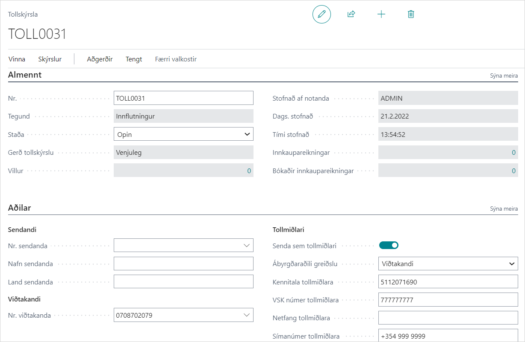Collapse the Almennt section heading
The width and height of the screenshot is (525, 342).
pos(25,75)
